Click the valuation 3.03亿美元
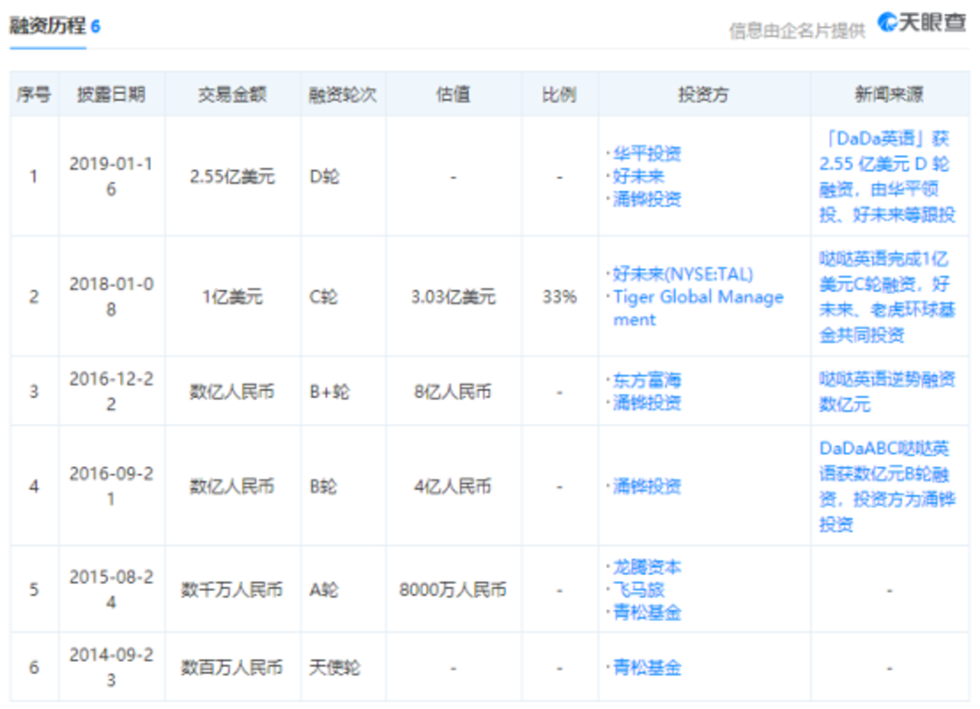 coord(453,296)
